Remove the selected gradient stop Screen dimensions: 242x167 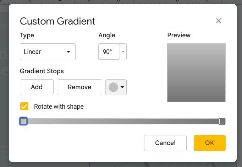79,87
